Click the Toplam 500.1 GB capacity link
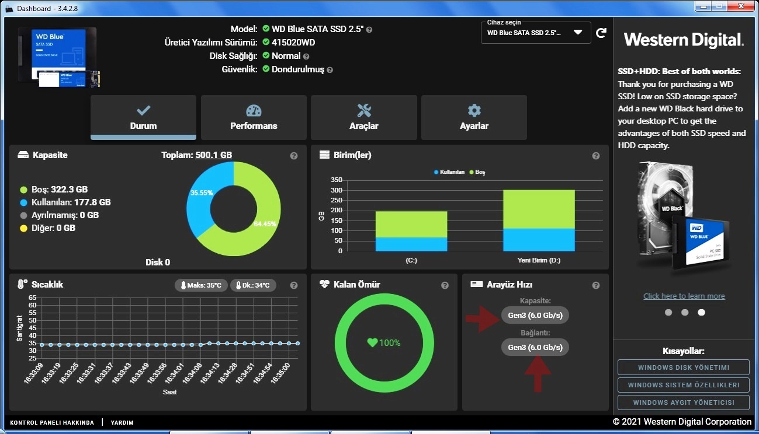The width and height of the screenshot is (759, 434). [213, 155]
